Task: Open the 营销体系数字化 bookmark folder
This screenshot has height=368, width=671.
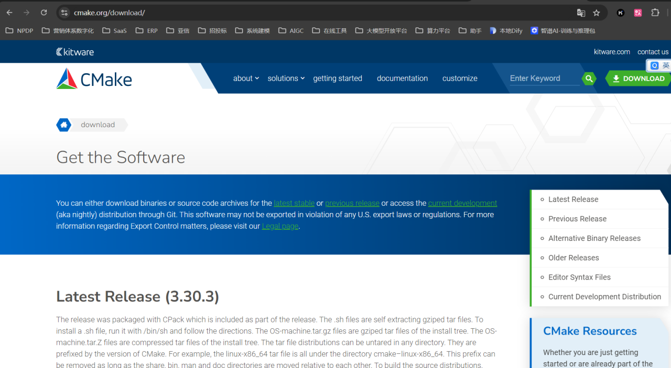Action: (68, 31)
